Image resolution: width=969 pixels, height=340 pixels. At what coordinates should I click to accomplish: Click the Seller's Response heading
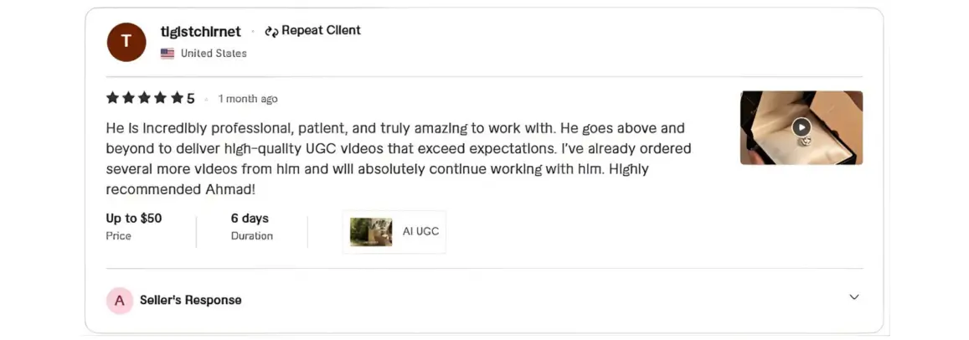[190, 301]
